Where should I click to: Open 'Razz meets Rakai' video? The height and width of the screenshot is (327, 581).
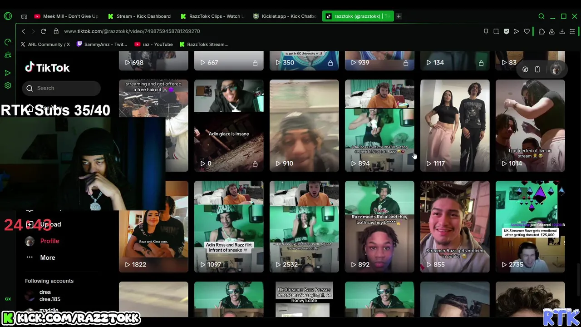pos(379,227)
